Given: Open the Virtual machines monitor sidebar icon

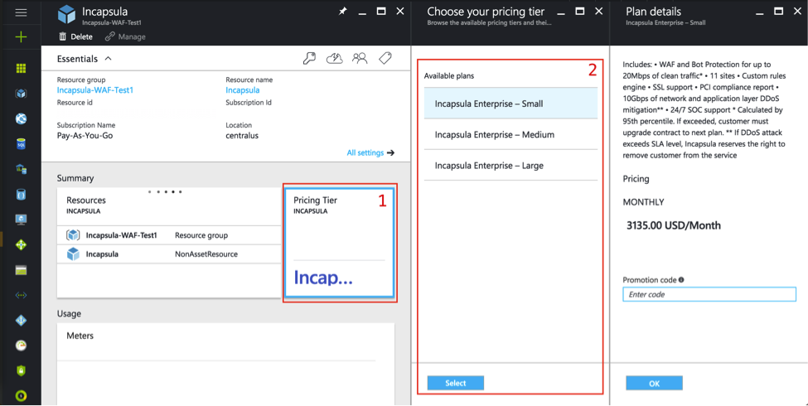Looking at the screenshot, I should [x=21, y=220].
